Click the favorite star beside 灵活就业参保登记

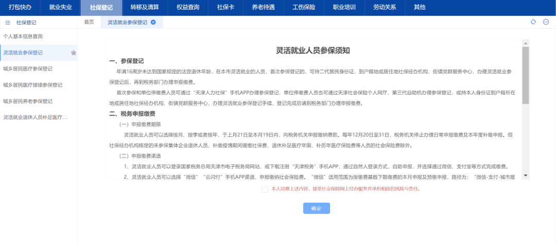[74, 53]
